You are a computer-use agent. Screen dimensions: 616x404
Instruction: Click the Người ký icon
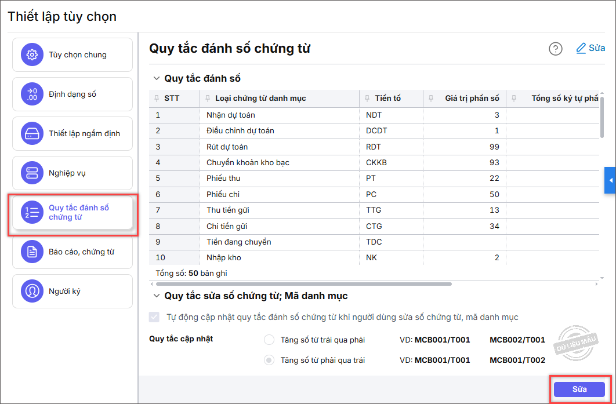(x=32, y=291)
